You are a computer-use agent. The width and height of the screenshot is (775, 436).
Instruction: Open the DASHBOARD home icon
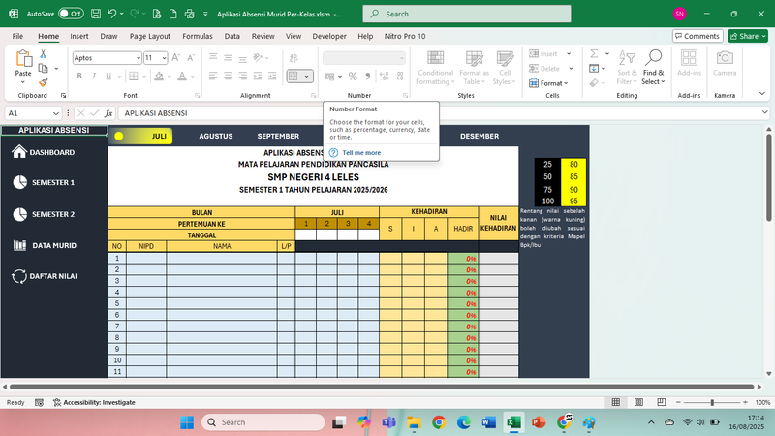click(x=19, y=152)
